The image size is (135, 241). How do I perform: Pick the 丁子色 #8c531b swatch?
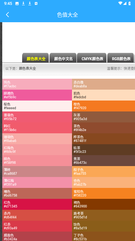click(x=103, y=236)
